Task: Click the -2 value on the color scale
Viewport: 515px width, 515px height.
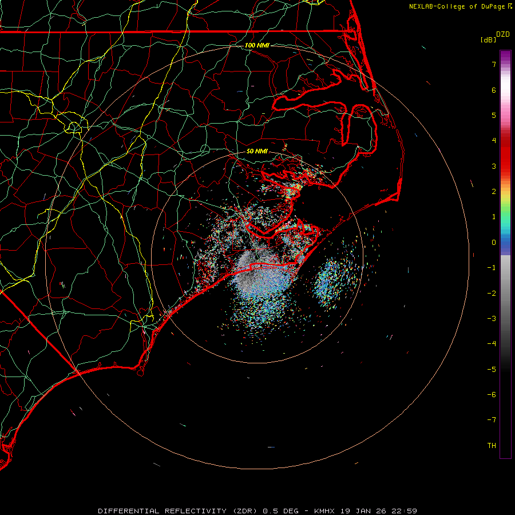Action: coord(492,293)
